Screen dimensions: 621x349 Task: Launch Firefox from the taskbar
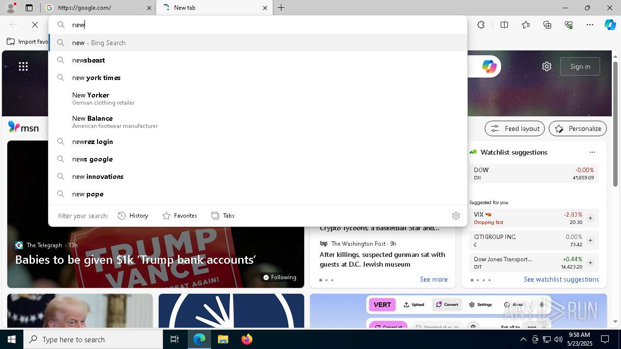click(x=246, y=339)
